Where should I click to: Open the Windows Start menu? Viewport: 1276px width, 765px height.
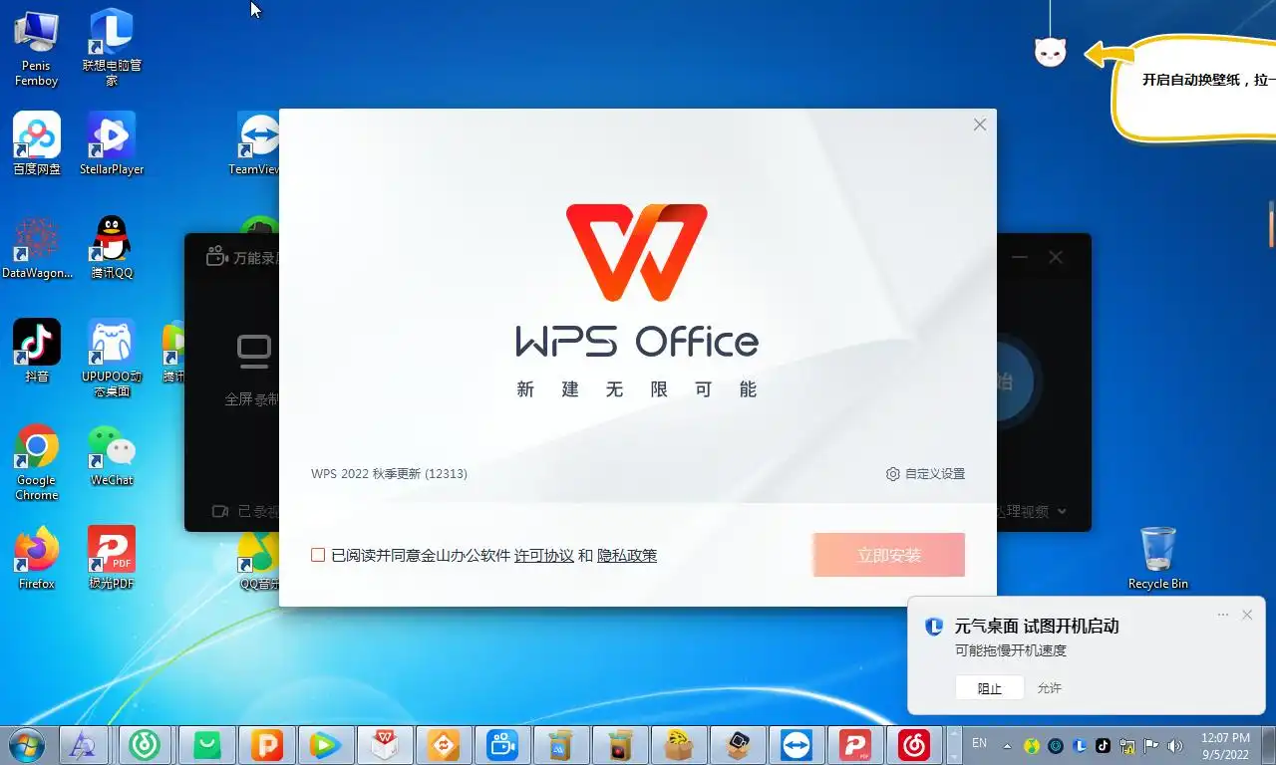[x=26, y=744]
